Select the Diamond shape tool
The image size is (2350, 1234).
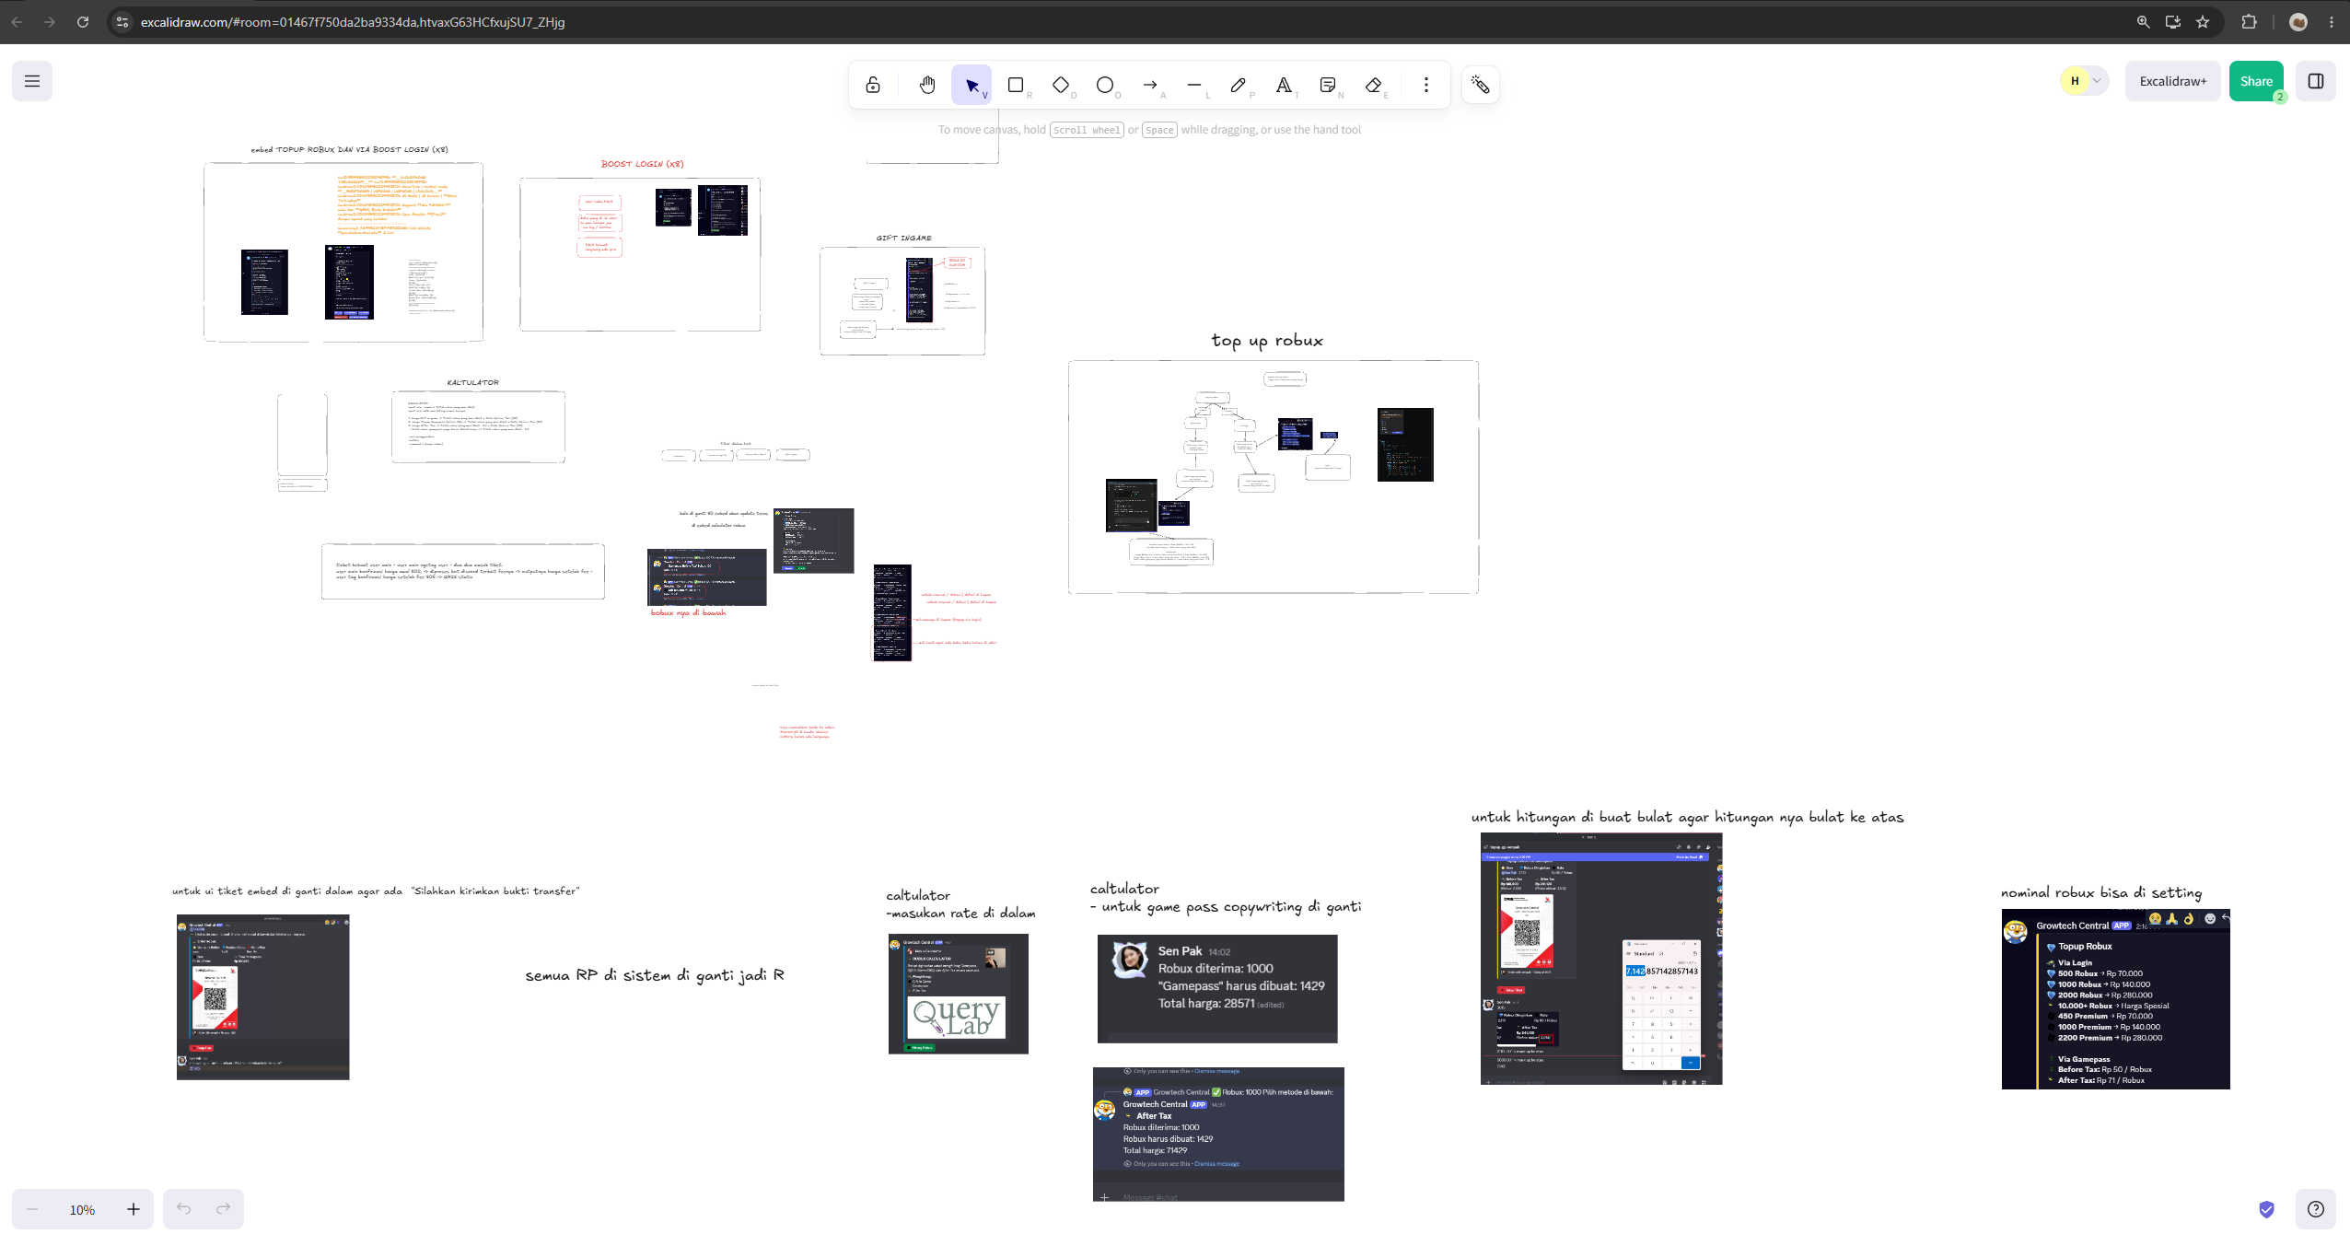pyautogui.click(x=1061, y=85)
